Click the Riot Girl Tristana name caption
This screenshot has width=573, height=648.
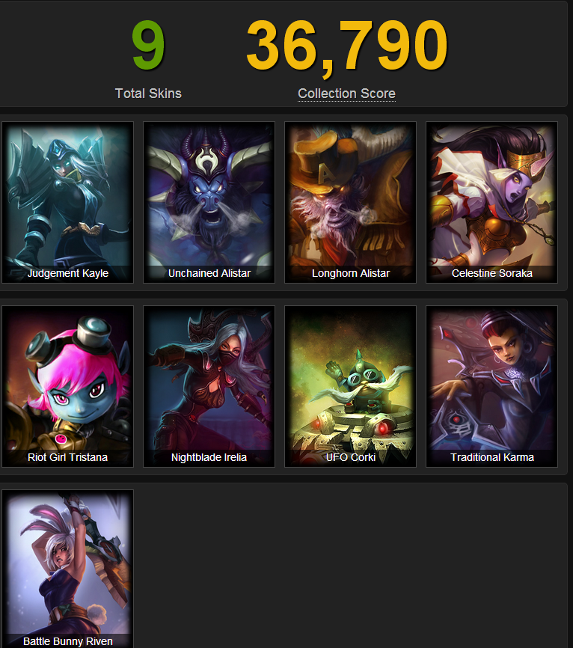click(68, 457)
